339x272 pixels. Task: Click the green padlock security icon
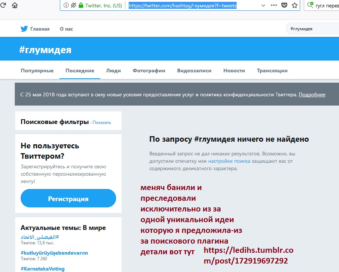tap(81, 6)
